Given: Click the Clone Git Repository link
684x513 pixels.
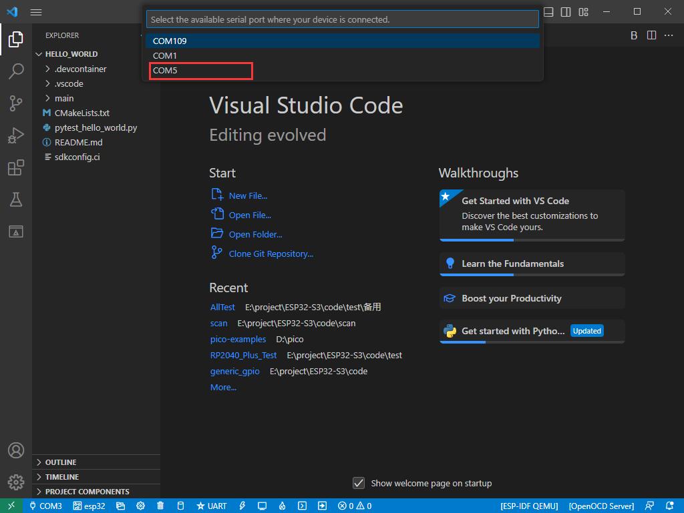Looking at the screenshot, I should (271, 253).
